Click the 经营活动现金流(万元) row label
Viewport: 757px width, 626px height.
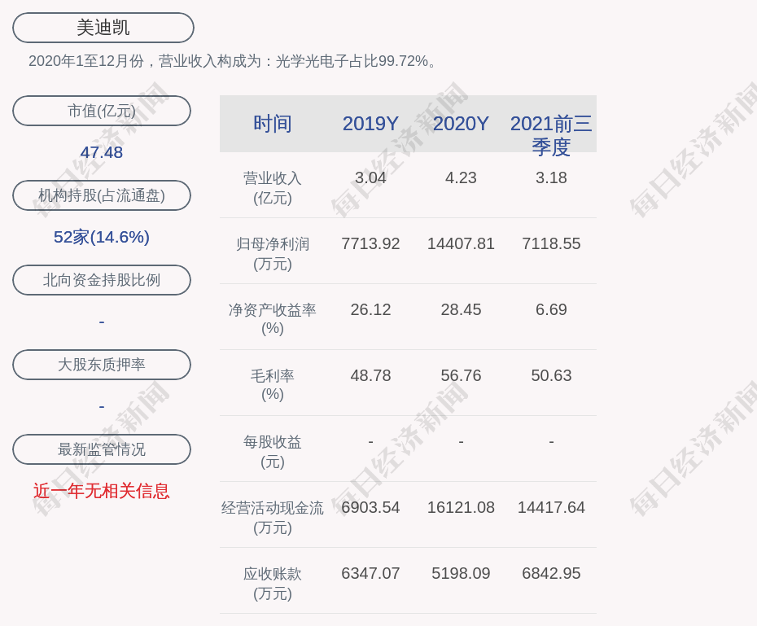click(x=273, y=518)
